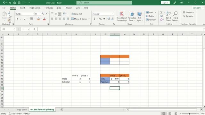Click the Format cells button
The image size is (205, 115).
tap(151, 20)
